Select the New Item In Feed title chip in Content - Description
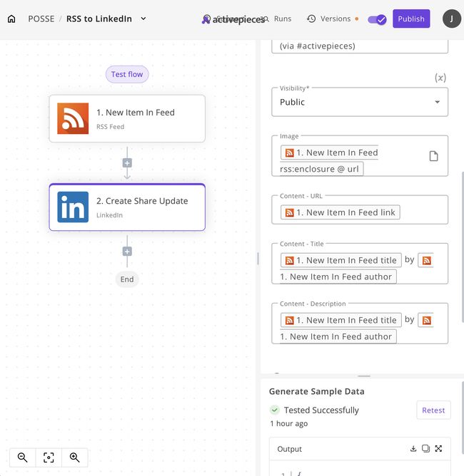The image size is (464, 476). click(341, 320)
